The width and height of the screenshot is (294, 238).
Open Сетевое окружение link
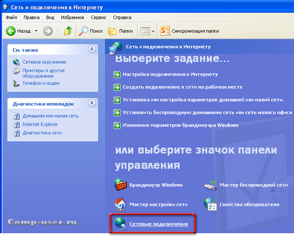44,62
